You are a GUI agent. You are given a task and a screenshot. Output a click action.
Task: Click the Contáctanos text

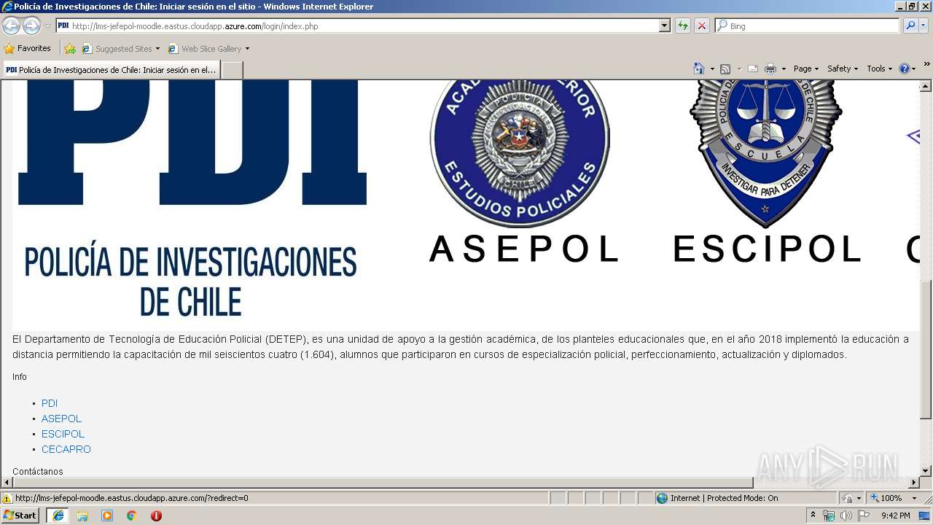point(38,472)
